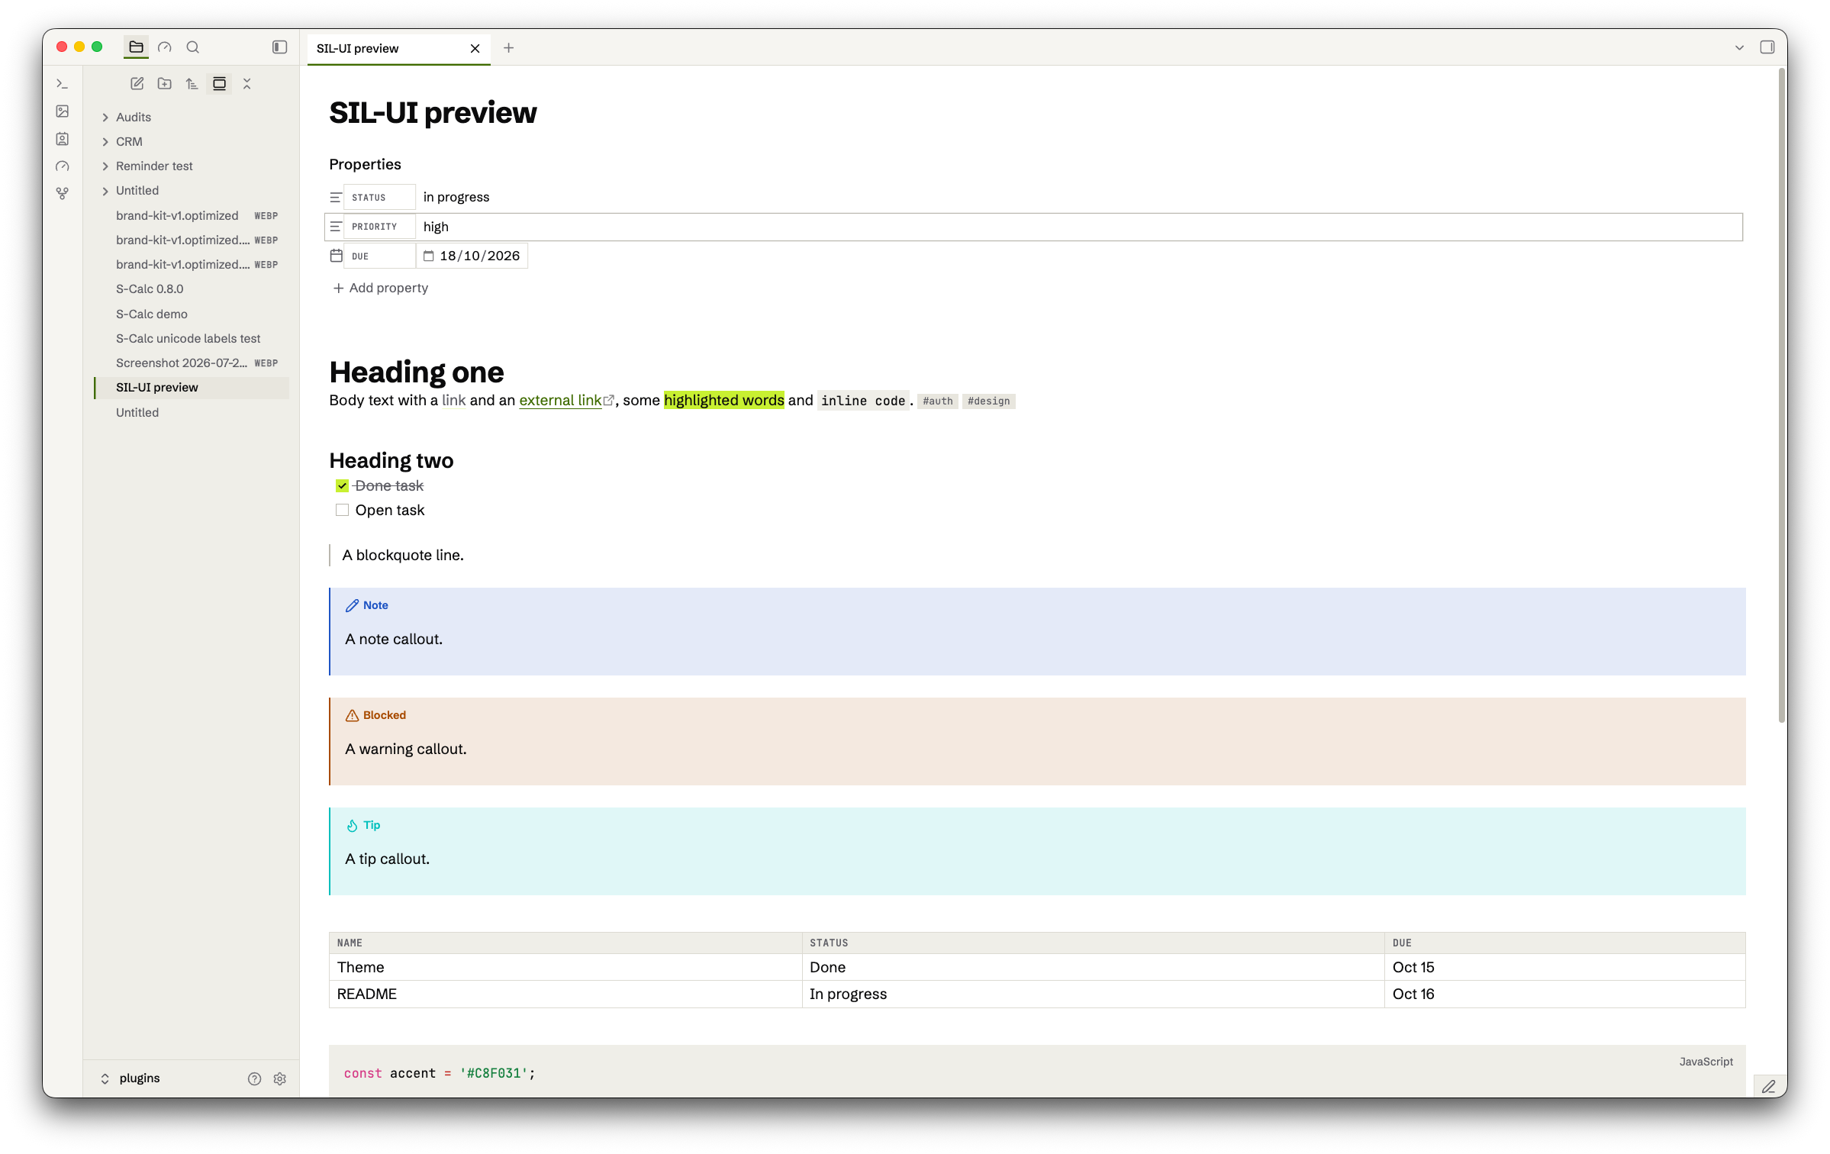Open the image gallery icon in ribbon
The width and height of the screenshot is (1830, 1154).
(63, 111)
